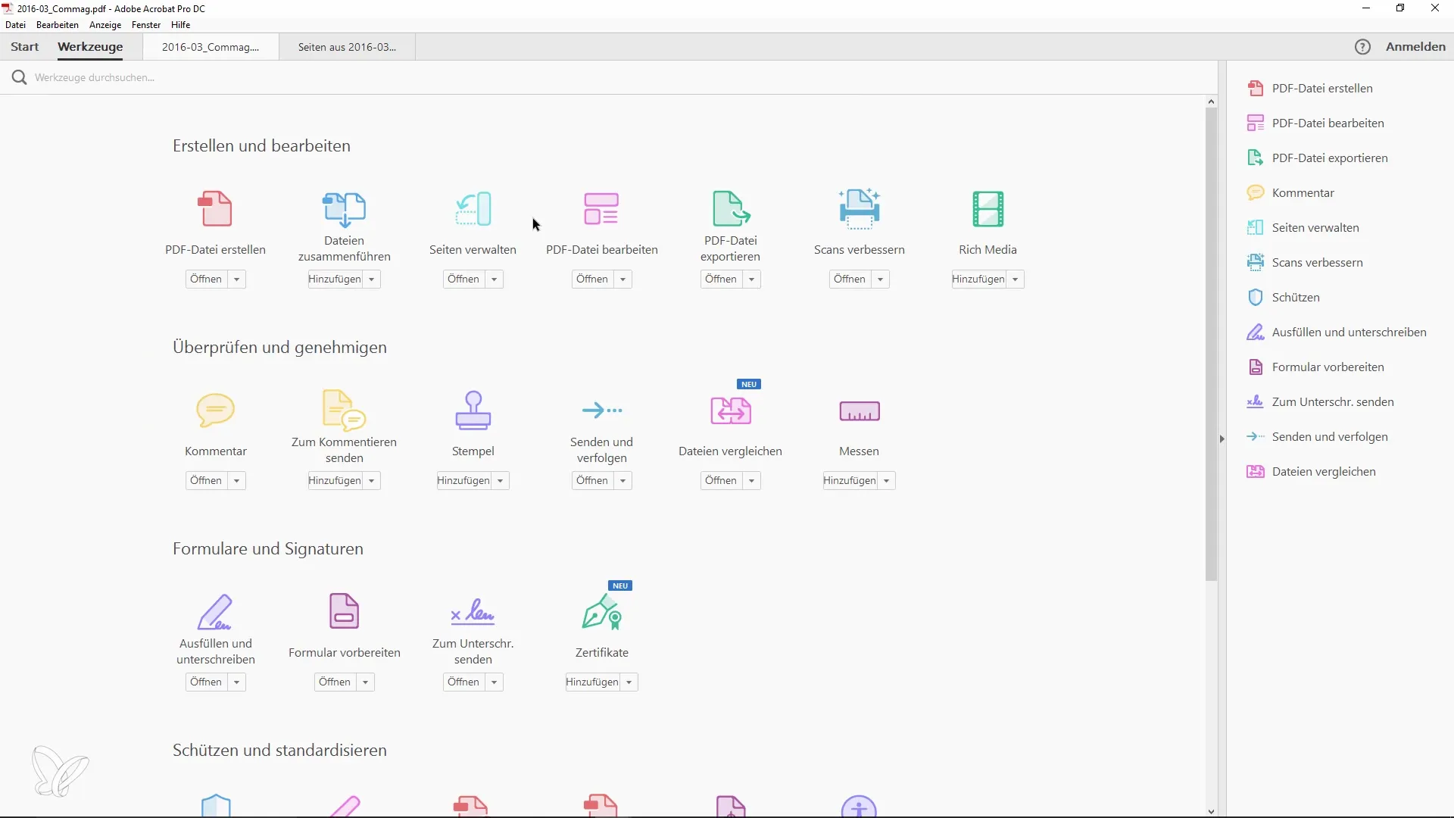Click Öffnen under Scans verbessern

pyautogui.click(x=850, y=279)
